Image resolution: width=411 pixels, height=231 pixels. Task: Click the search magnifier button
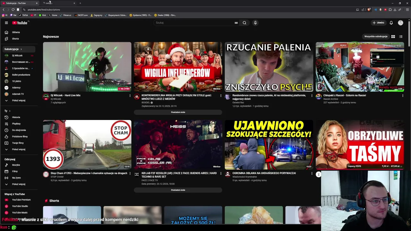pyautogui.click(x=244, y=23)
